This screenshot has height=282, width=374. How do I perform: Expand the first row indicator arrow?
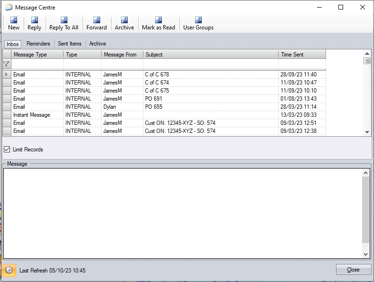[7, 75]
